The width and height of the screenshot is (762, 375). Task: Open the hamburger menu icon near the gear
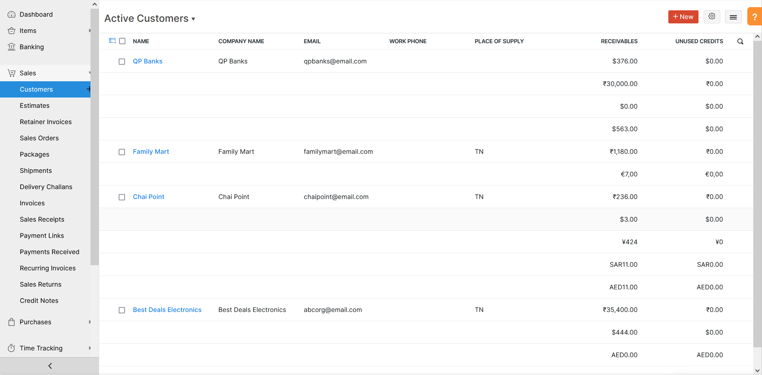click(733, 17)
